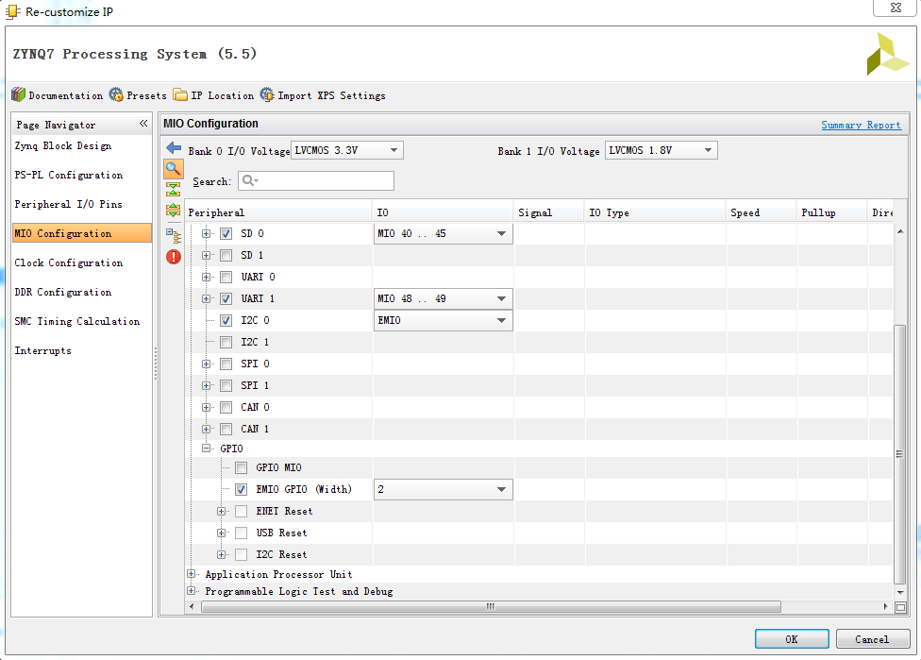Click the OK button

tap(791, 638)
